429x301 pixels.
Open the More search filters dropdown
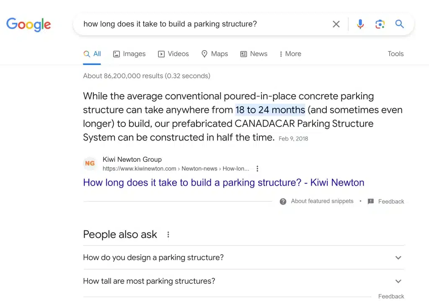point(290,54)
